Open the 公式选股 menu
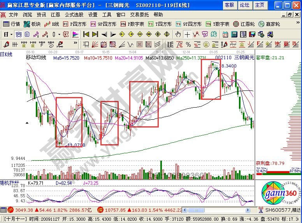Viewport: 302px width, 223px height. (74, 14)
